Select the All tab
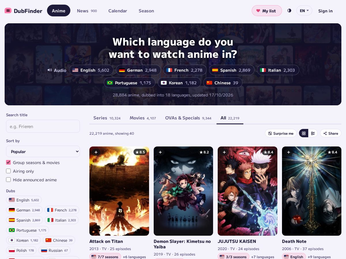This screenshot has height=259, width=346. 230,118
